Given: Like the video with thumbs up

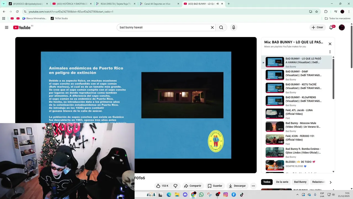Looking at the screenshot, I should pyautogui.click(x=162, y=186).
